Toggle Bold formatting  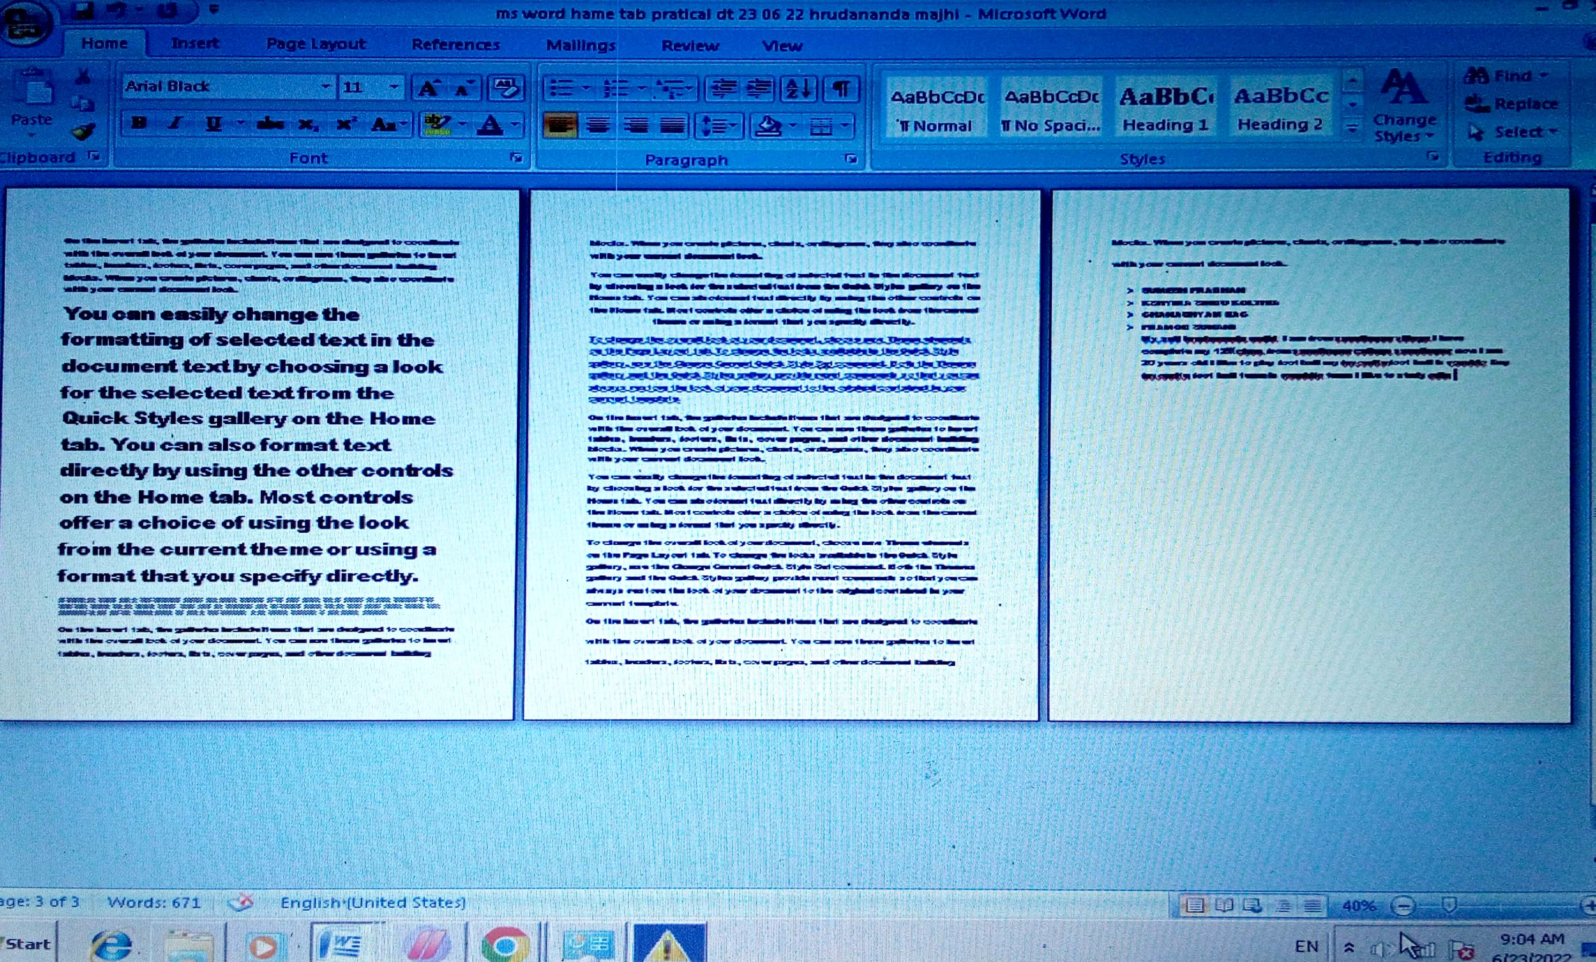pos(139,123)
